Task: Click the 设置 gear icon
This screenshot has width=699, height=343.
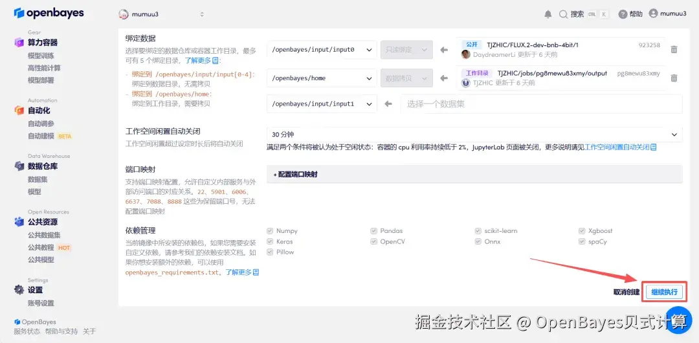Action: click(x=19, y=290)
